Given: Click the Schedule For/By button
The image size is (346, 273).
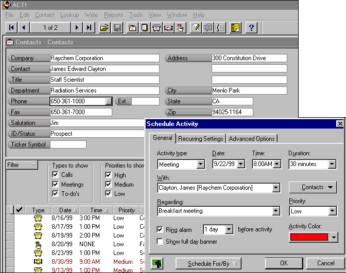Looking at the screenshot, I should [x=209, y=264].
